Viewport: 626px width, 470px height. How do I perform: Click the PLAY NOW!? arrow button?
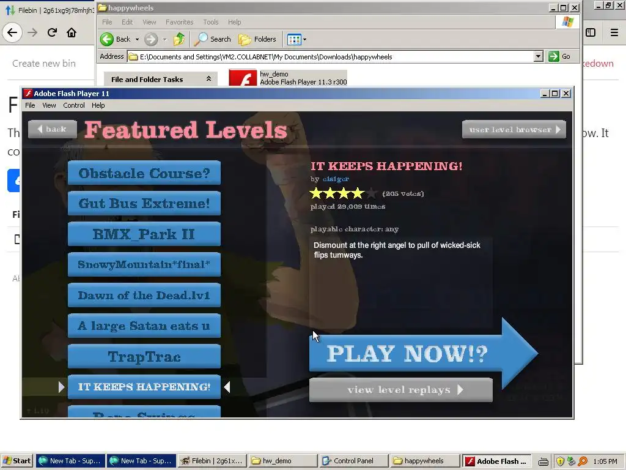423,353
